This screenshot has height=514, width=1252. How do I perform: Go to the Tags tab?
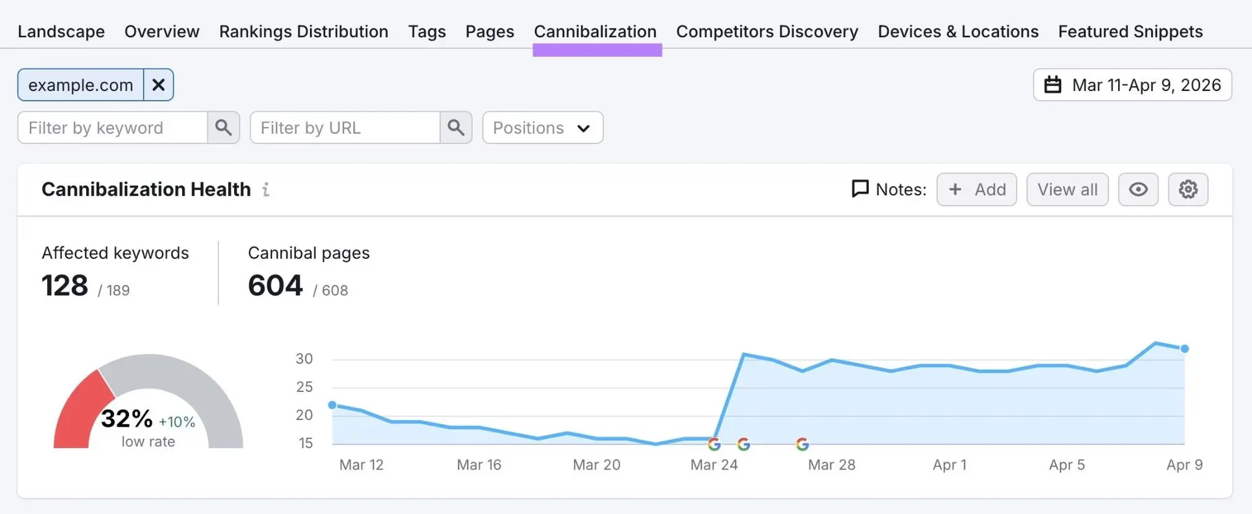(x=427, y=32)
